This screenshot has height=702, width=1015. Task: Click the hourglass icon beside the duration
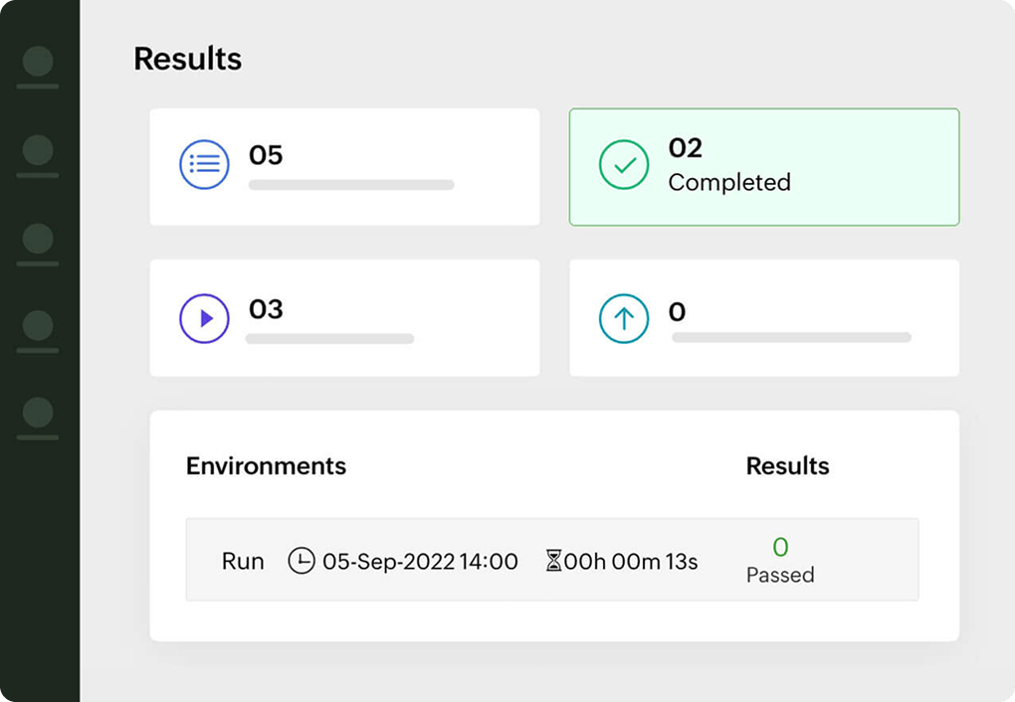coord(553,561)
